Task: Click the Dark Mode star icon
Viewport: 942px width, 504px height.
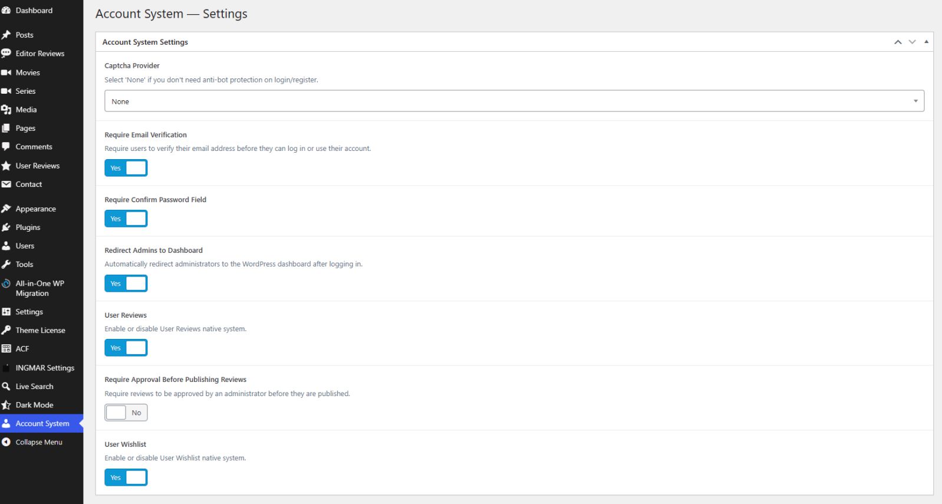Action: [x=6, y=405]
